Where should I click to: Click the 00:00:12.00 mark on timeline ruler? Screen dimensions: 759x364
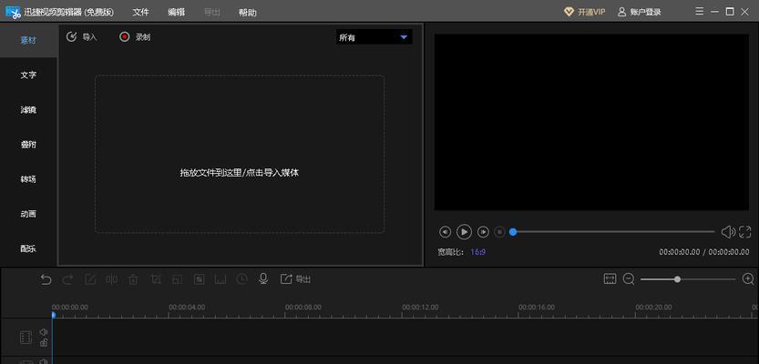click(420, 307)
